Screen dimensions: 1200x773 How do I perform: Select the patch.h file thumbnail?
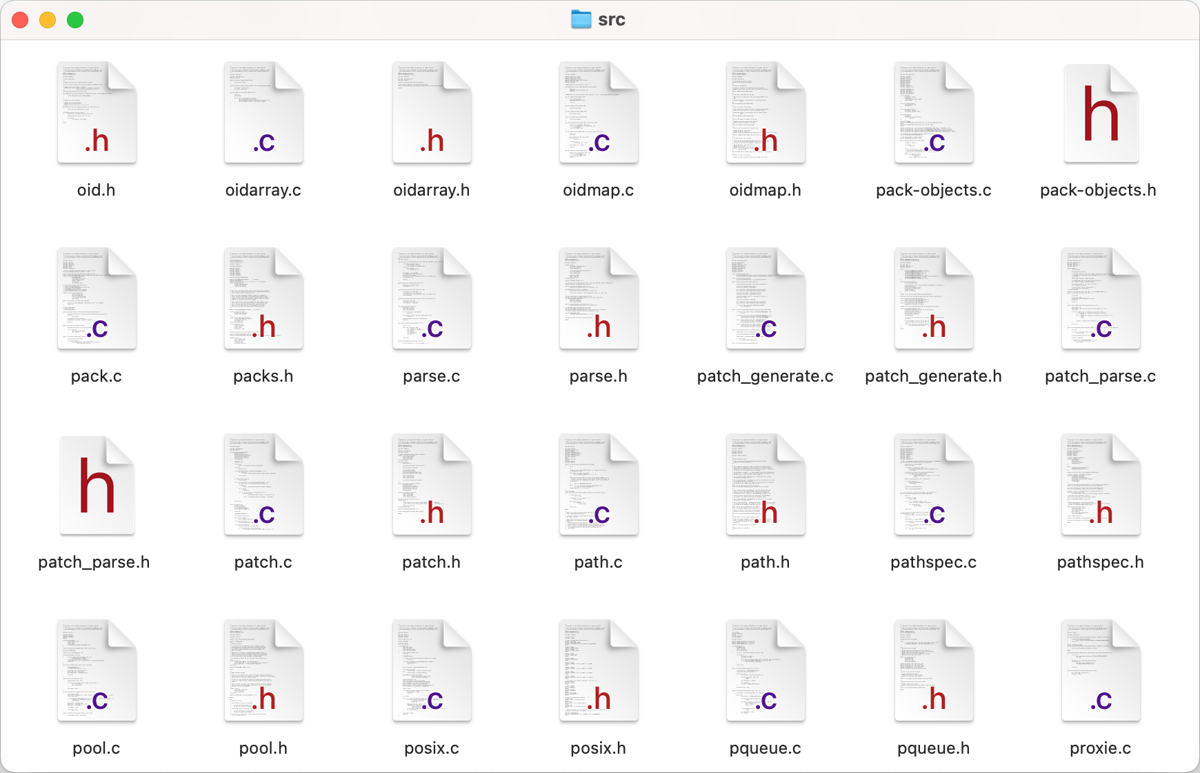tap(432, 485)
